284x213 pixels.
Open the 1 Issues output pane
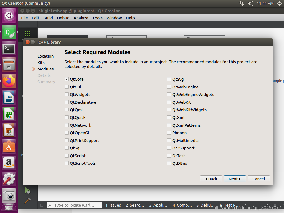click(x=113, y=205)
